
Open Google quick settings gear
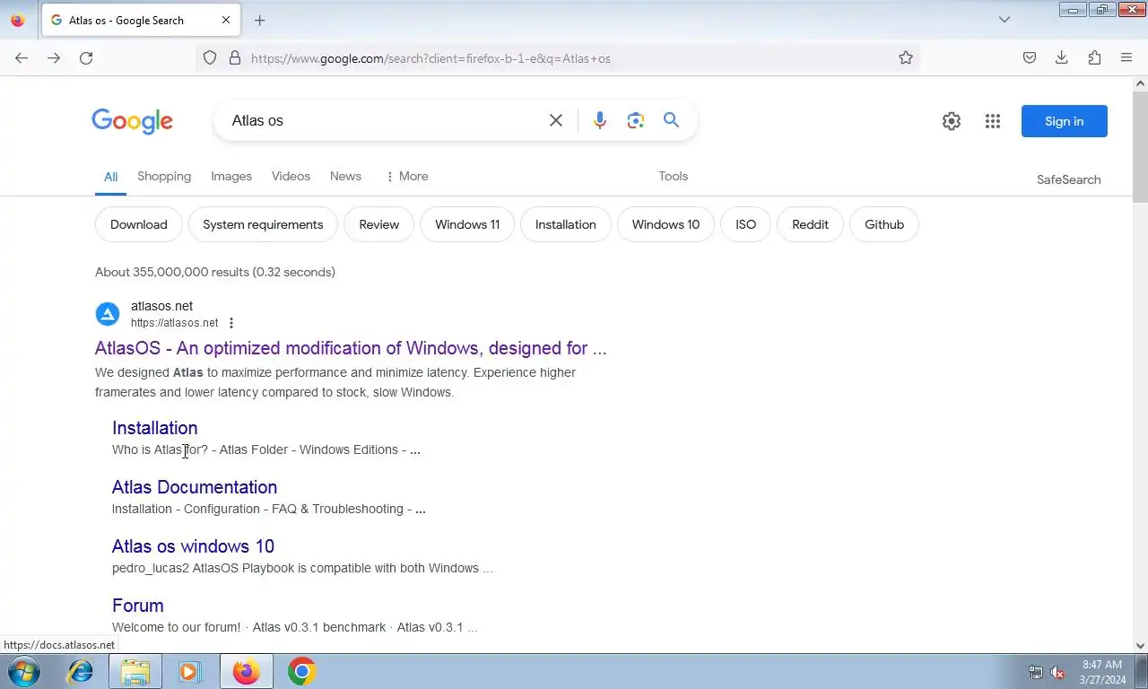pos(952,121)
